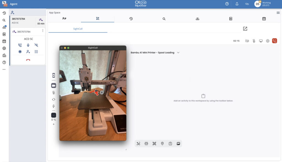Select the 3857073784 ACD SC contact entry
Viewport: 282px width, 162px height.
(28, 21)
